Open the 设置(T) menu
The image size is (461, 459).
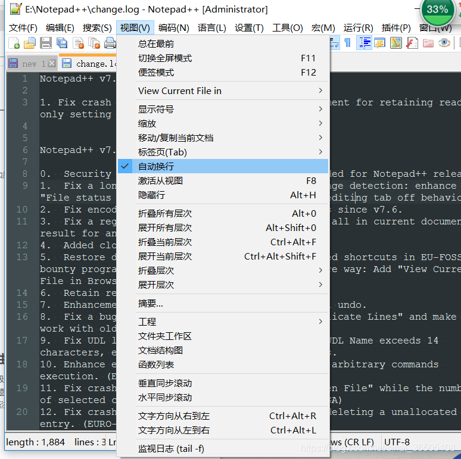(249, 27)
